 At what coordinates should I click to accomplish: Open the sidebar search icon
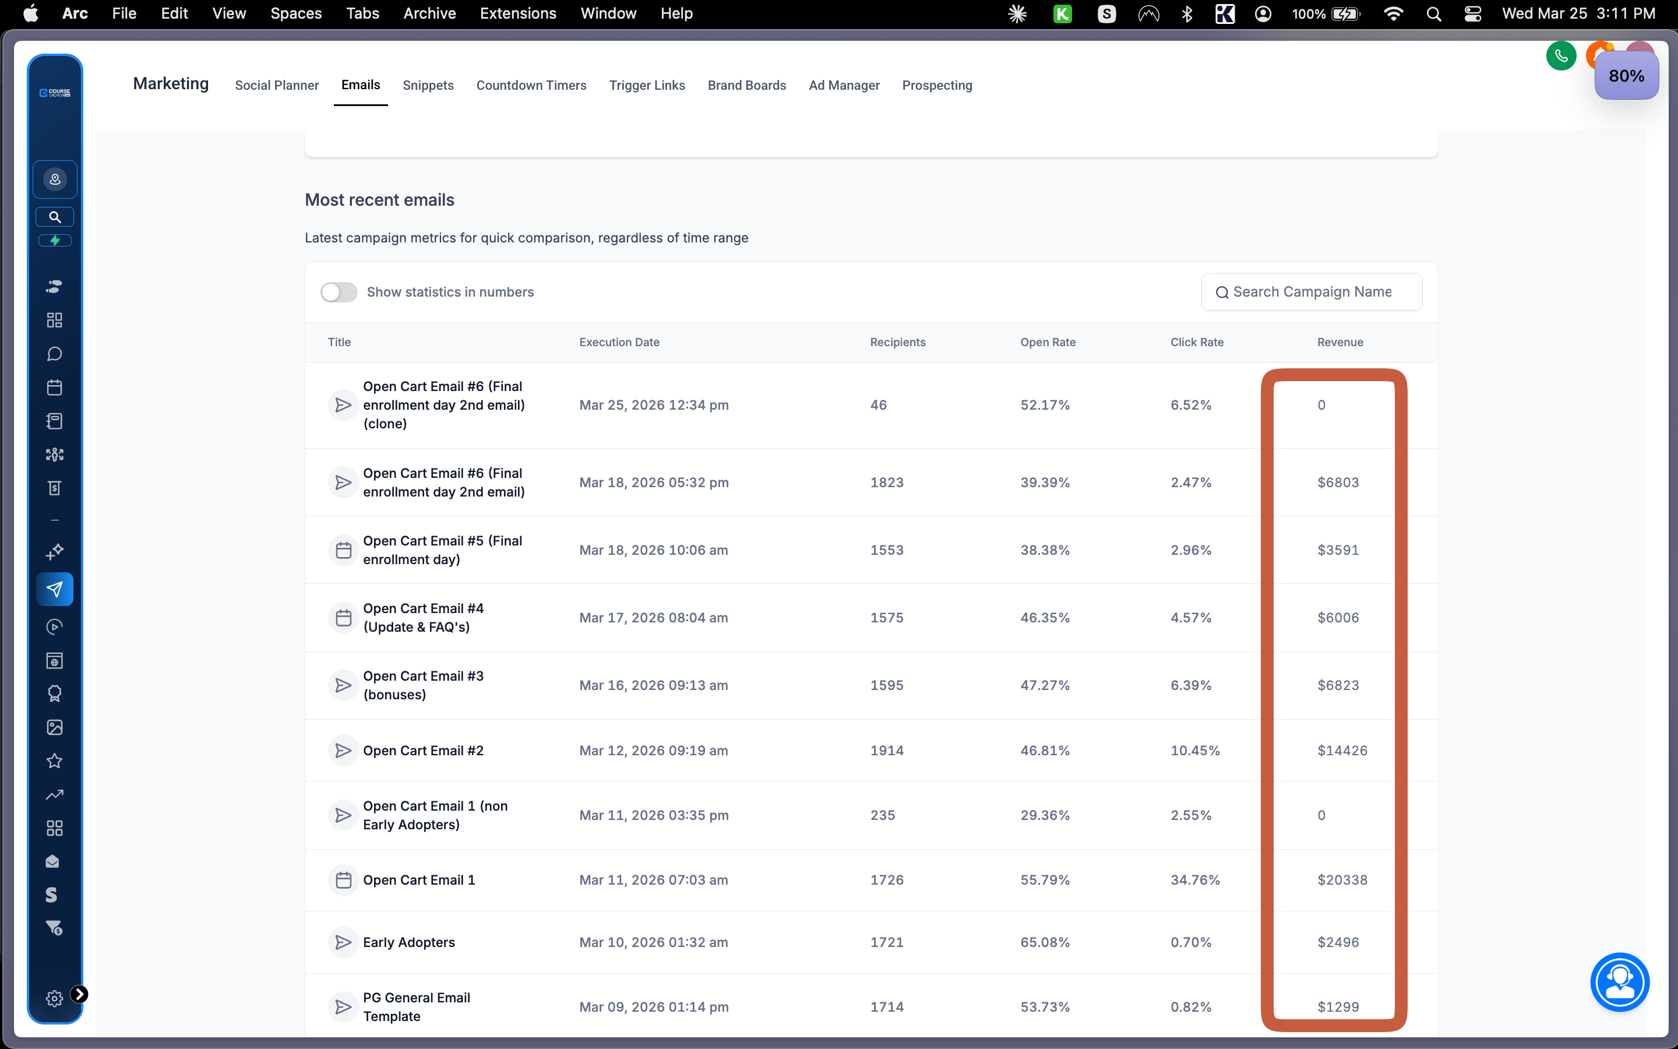click(55, 217)
